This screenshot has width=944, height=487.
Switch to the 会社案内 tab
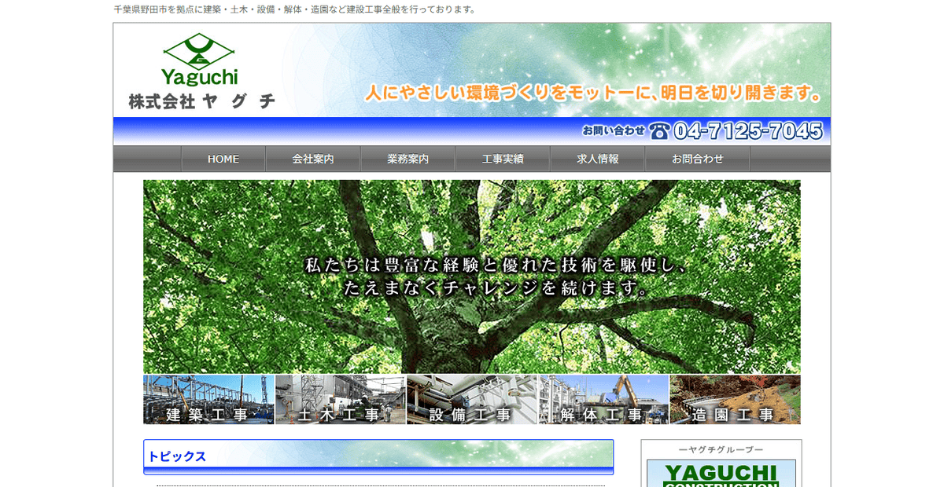pyautogui.click(x=313, y=158)
